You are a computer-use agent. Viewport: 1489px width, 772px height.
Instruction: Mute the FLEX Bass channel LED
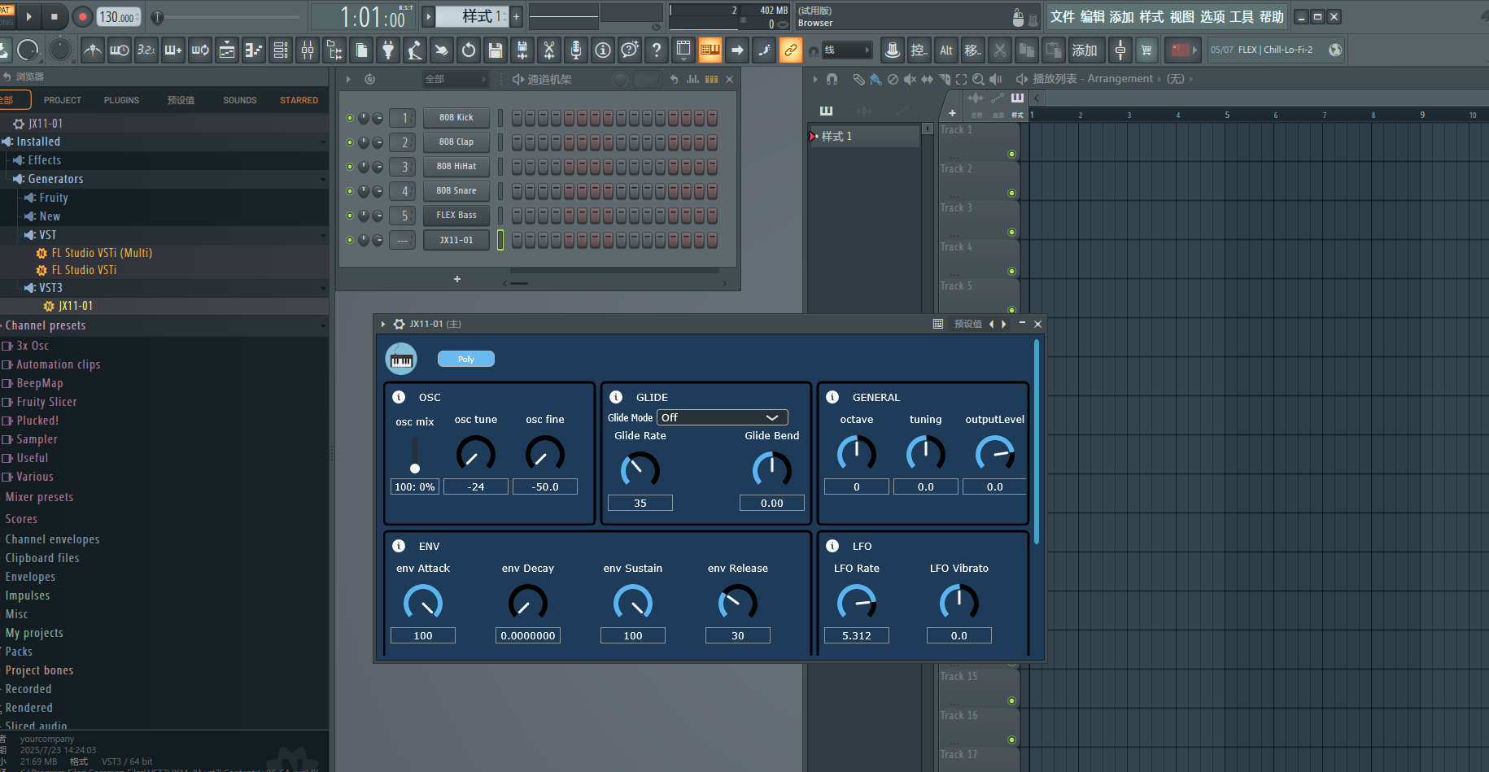(x=350, y=216)
